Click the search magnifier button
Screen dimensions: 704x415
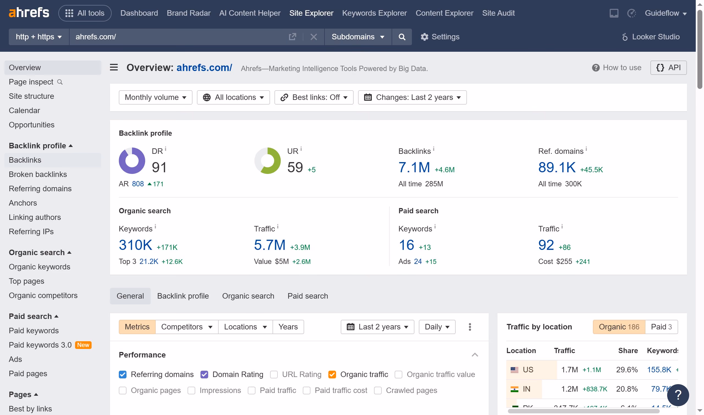pos(402,37)
